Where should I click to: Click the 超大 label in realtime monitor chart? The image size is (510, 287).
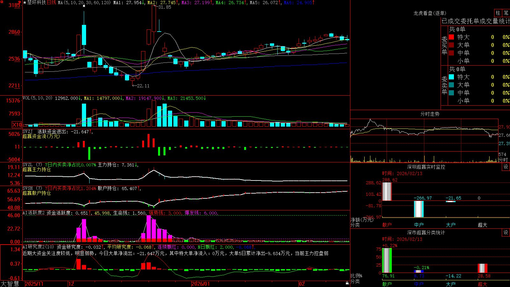pyautogui.click(x=483, y=225)
